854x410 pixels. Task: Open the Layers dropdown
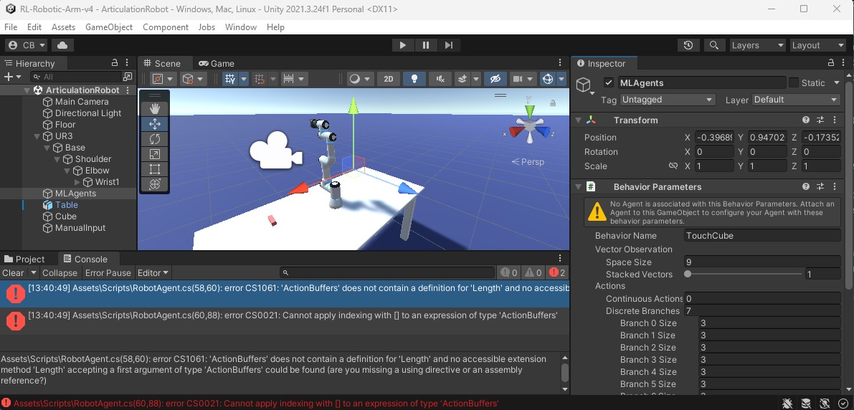click(758, 45)
